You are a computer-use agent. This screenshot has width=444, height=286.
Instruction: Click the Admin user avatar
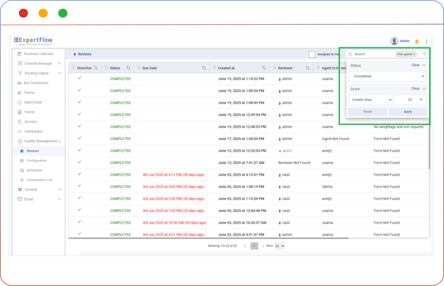click(x=394, y=41)
